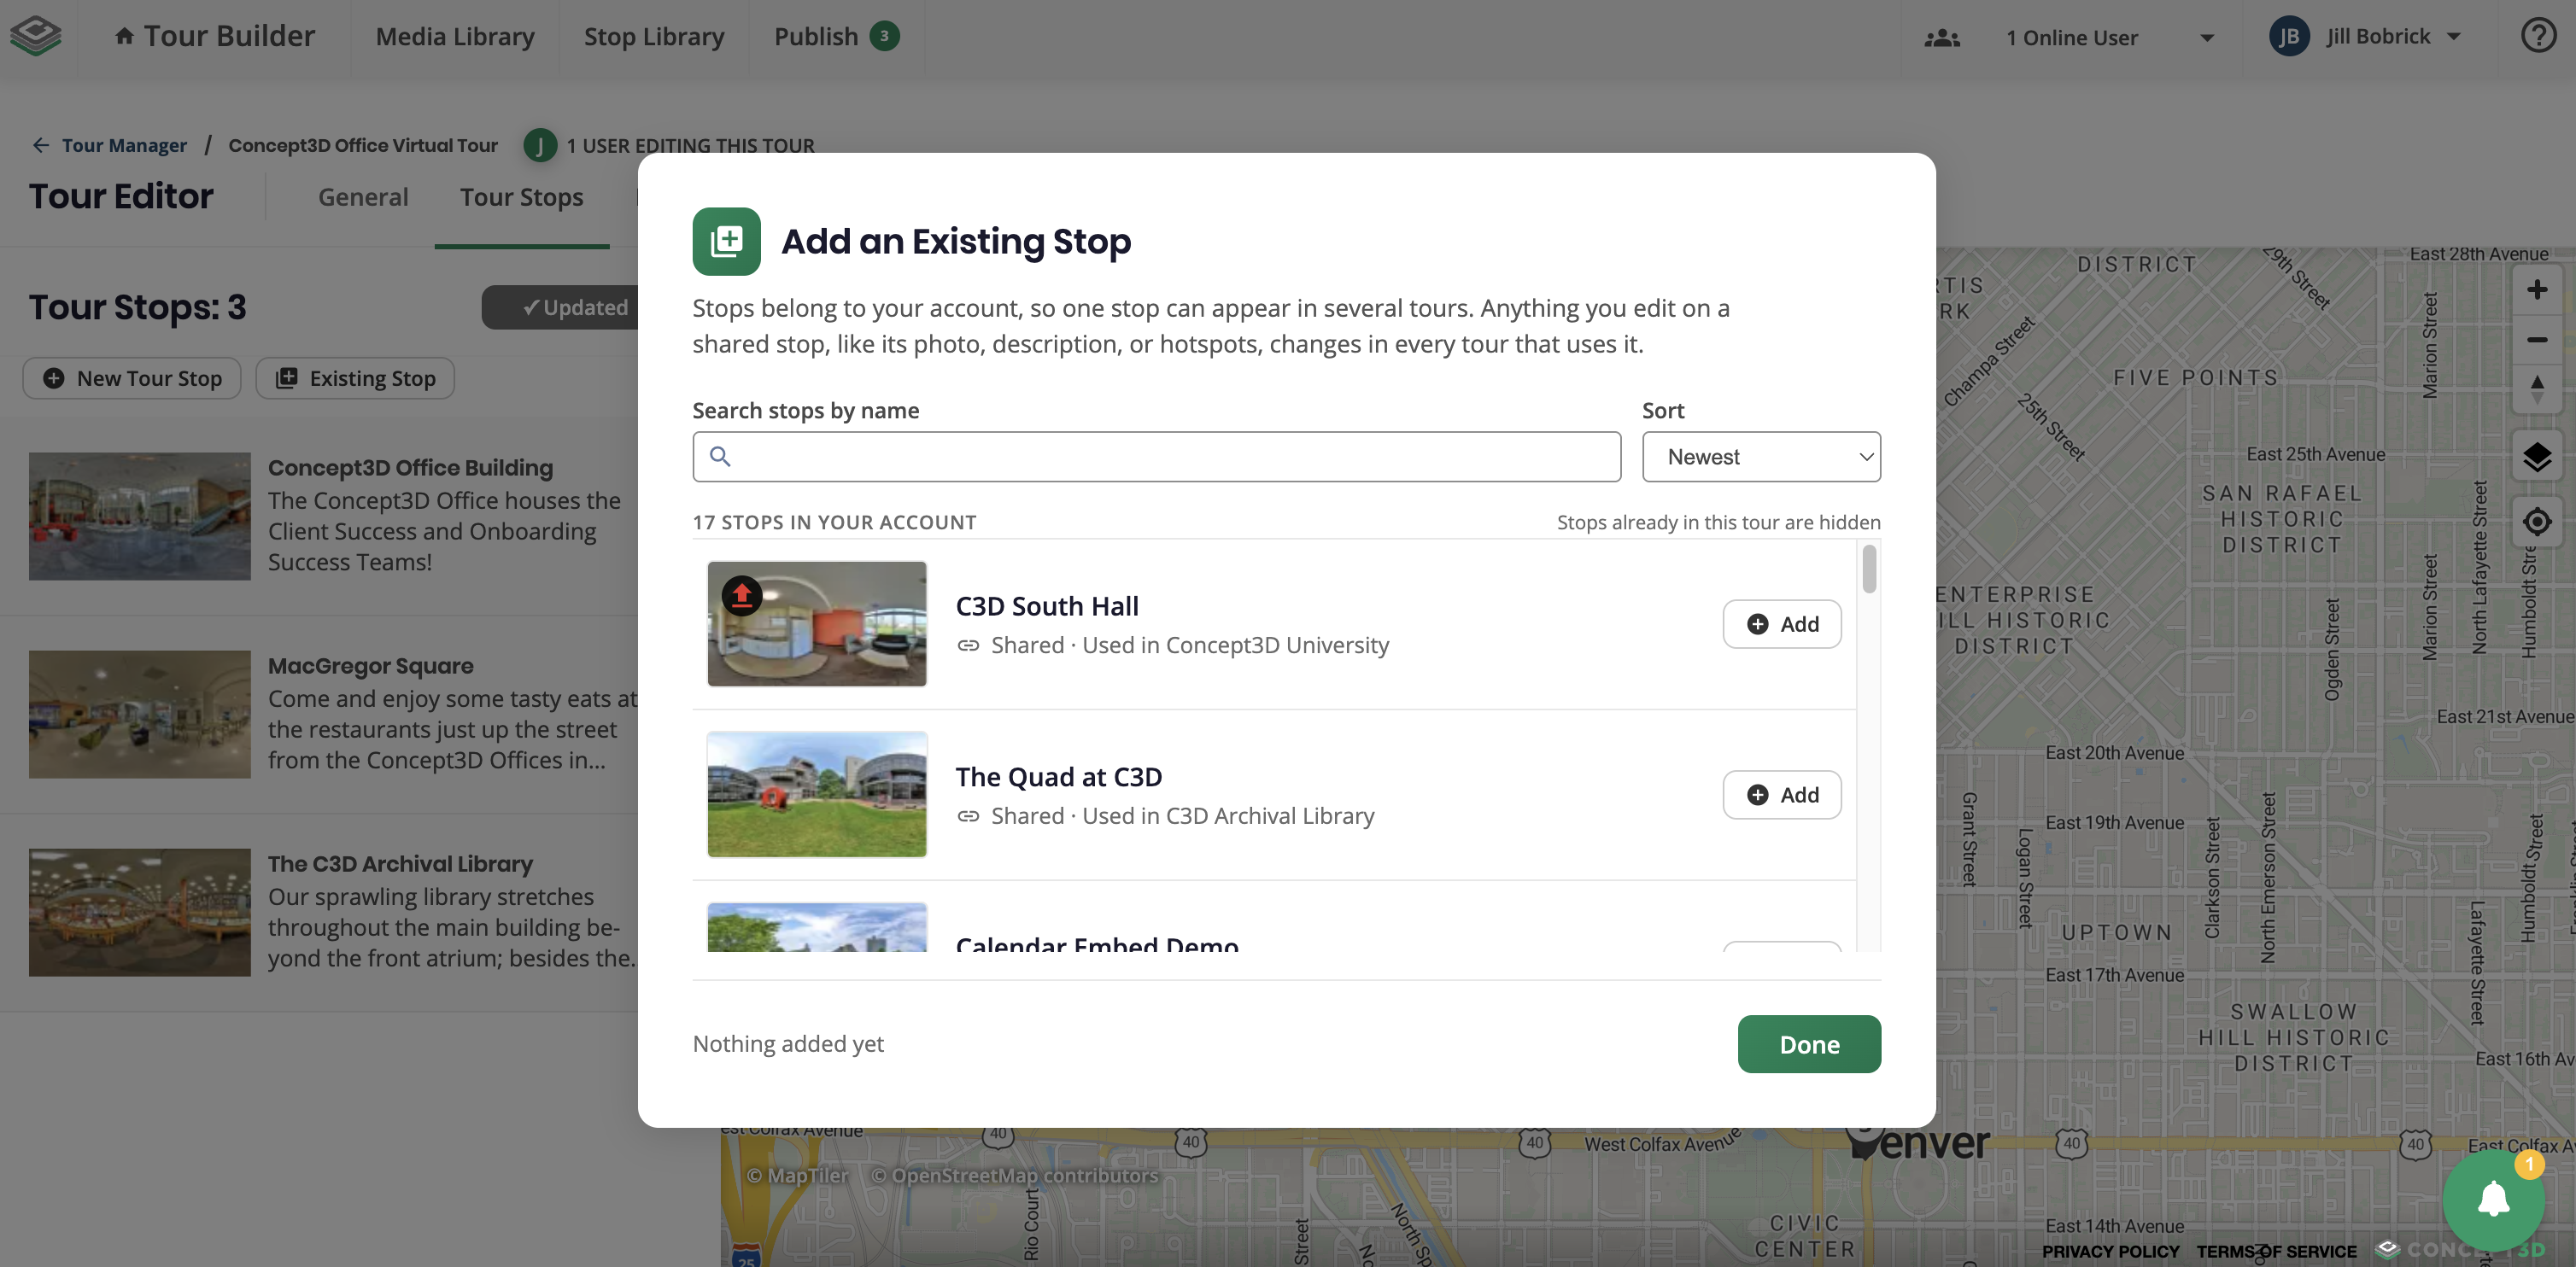Screen dimensions: 2576x1267
Task: Reset map compass orientation arrow
Action: (x=2537, y=388)
